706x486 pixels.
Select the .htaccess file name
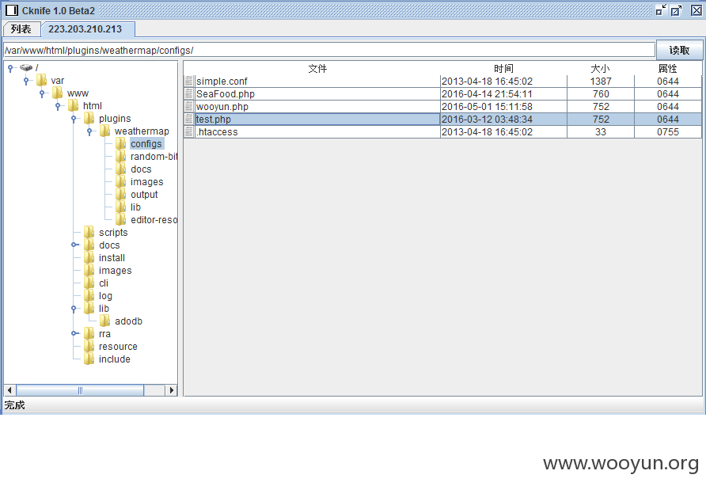click(x=217, y=131)
